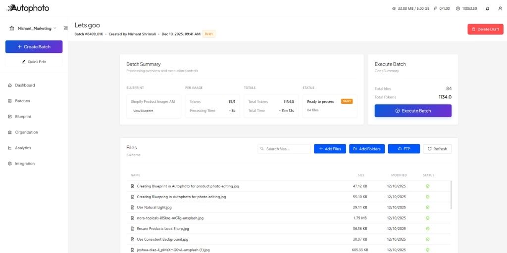Image resolution: width=507 pixels, height=253 pixels.
Task: Click the Execute Batch button
Action: pyautogui.click(x=413, y=111)
